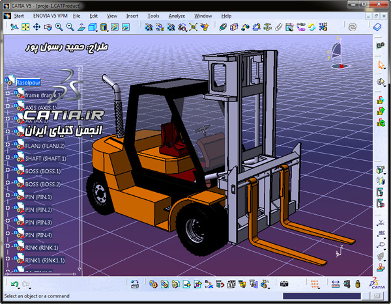Click the CATIA DS logo in bottom corner
391x304 pixels.
point(377,284)
